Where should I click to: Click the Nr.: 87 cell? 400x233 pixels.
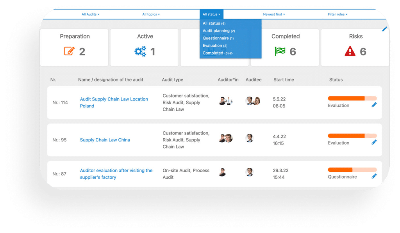coord(59,174)
